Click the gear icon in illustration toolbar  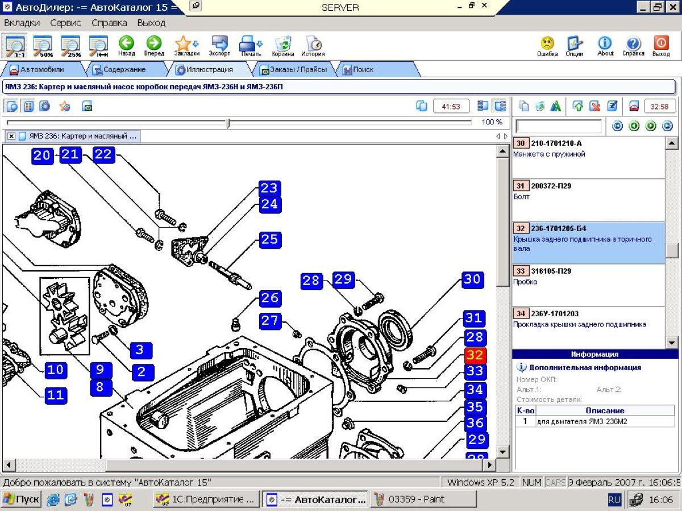click(44, 106)
